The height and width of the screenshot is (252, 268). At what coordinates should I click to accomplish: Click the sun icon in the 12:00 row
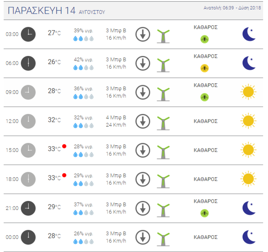248,121
